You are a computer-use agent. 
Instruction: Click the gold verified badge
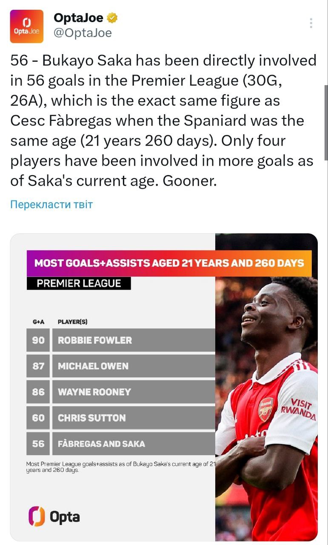click(x=112, y=18)
